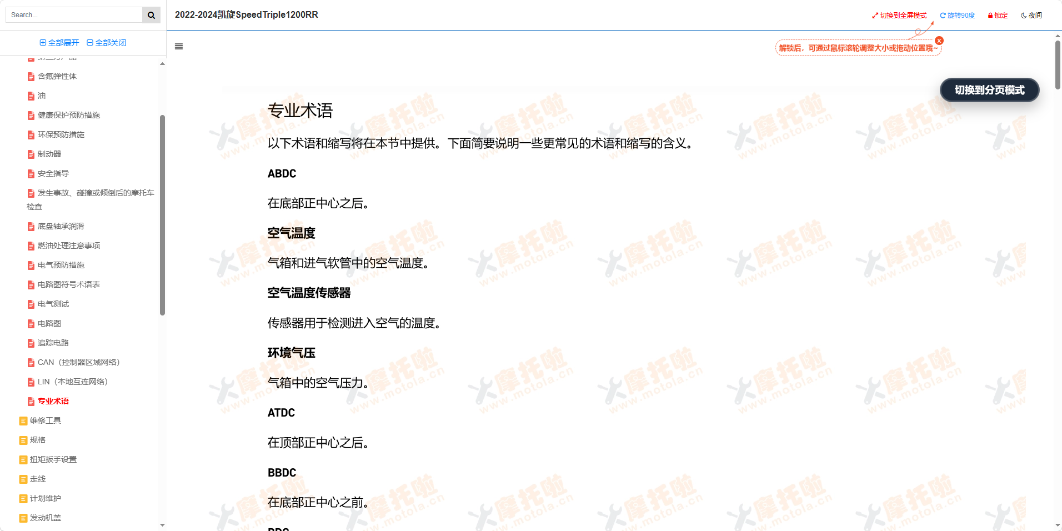Open the 制动器 document
Viewport: 1062px width, 531px height.
tap(49, 154)
